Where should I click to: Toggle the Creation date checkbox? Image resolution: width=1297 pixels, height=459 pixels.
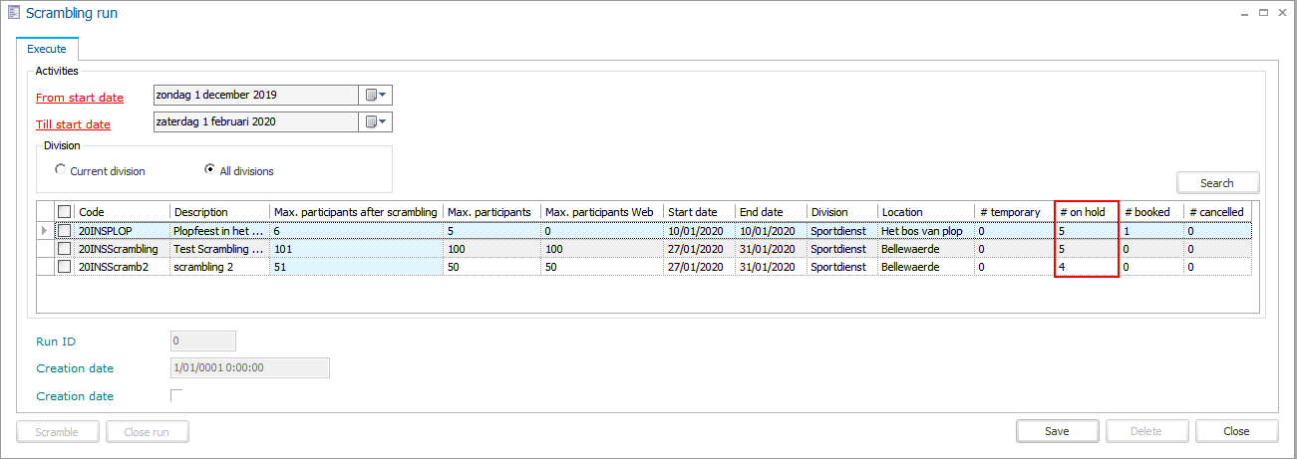[x=176, y=395]
